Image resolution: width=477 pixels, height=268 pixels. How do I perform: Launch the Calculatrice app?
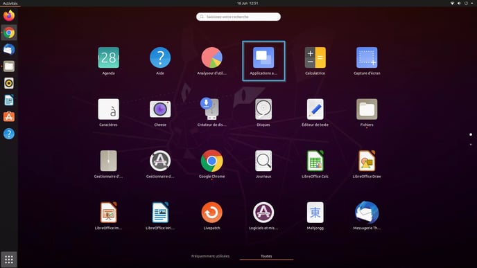[315, 57]
